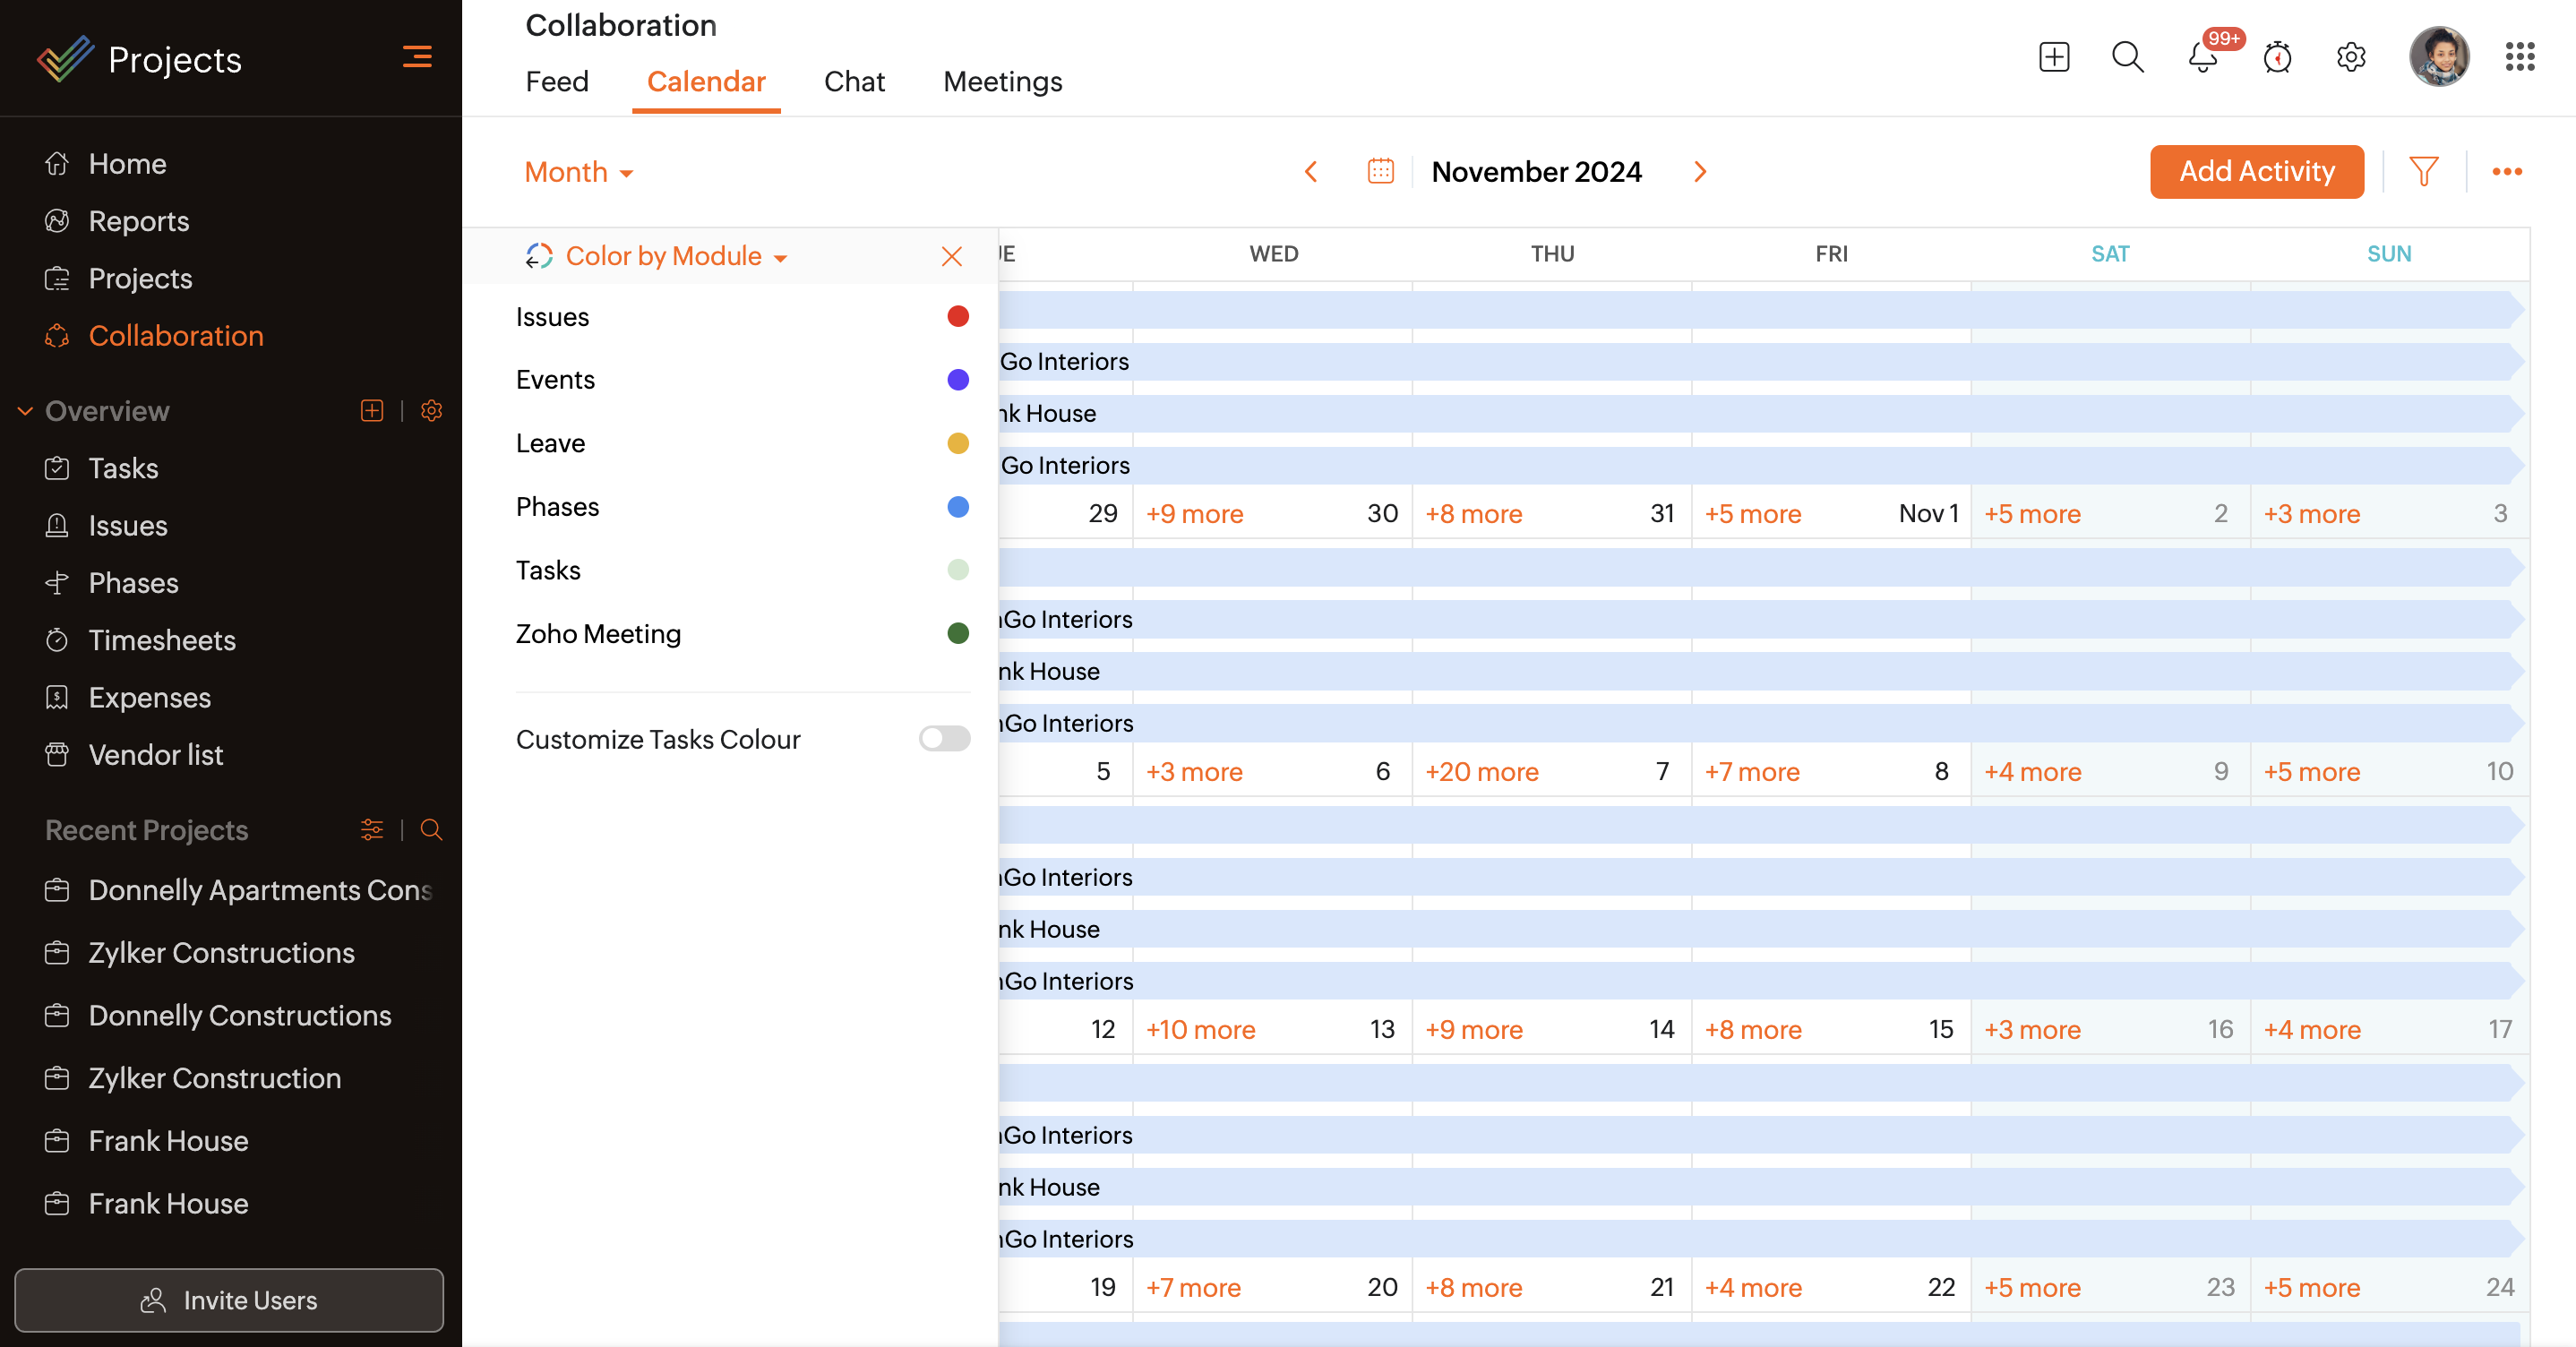Toggle the Customize Tasks Colour switch
Viewport: 2576px width, 1347px height.
[944, 739]
